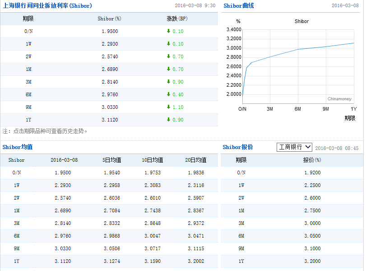
Task: Select the 3M term in Shibor table
Action: (x=28, y=82)
